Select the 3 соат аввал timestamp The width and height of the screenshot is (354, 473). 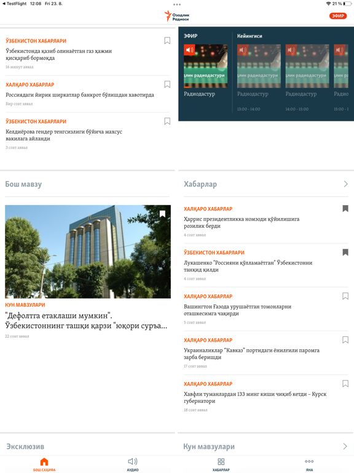pyautogui.click(x=17, y=148)
